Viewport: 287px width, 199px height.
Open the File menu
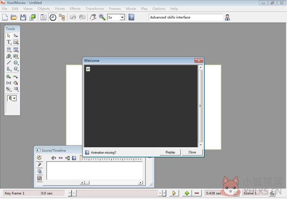pyautogui.click(x=4, y=9)
